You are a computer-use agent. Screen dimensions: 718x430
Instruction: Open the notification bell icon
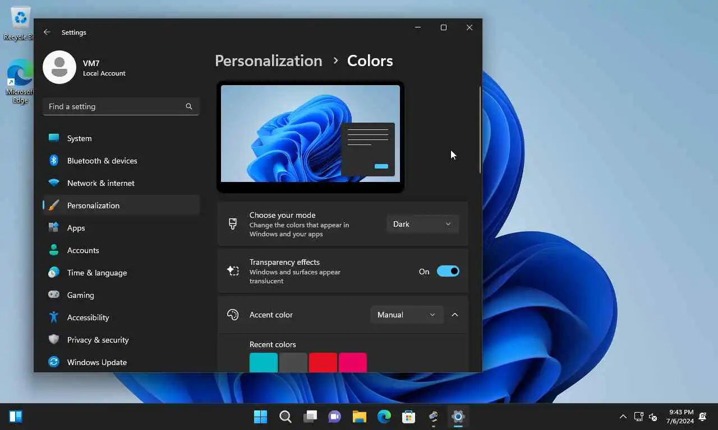click(x=703, y=417)
